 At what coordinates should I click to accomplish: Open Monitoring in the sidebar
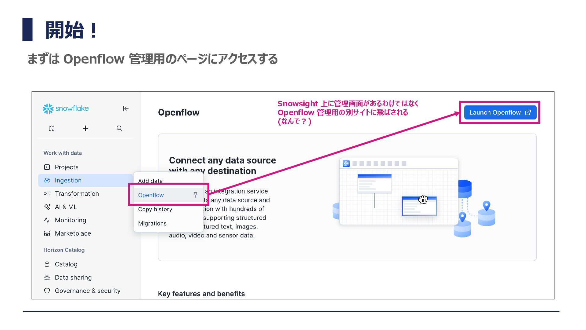point(70,220)
